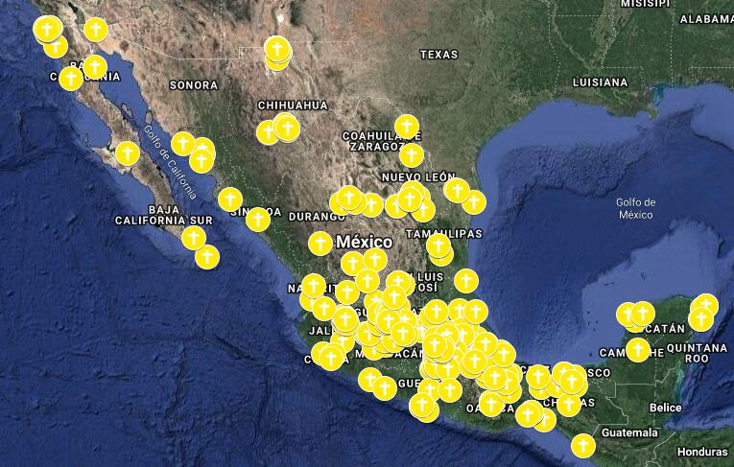Select the left marker of the Yucatán pair
This screenshot has width=734, height=467.
[627, 315]
